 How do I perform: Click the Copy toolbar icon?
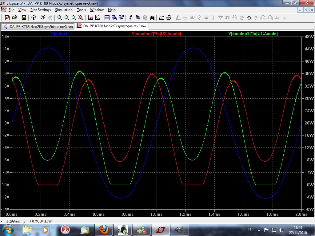click(138, 18)
